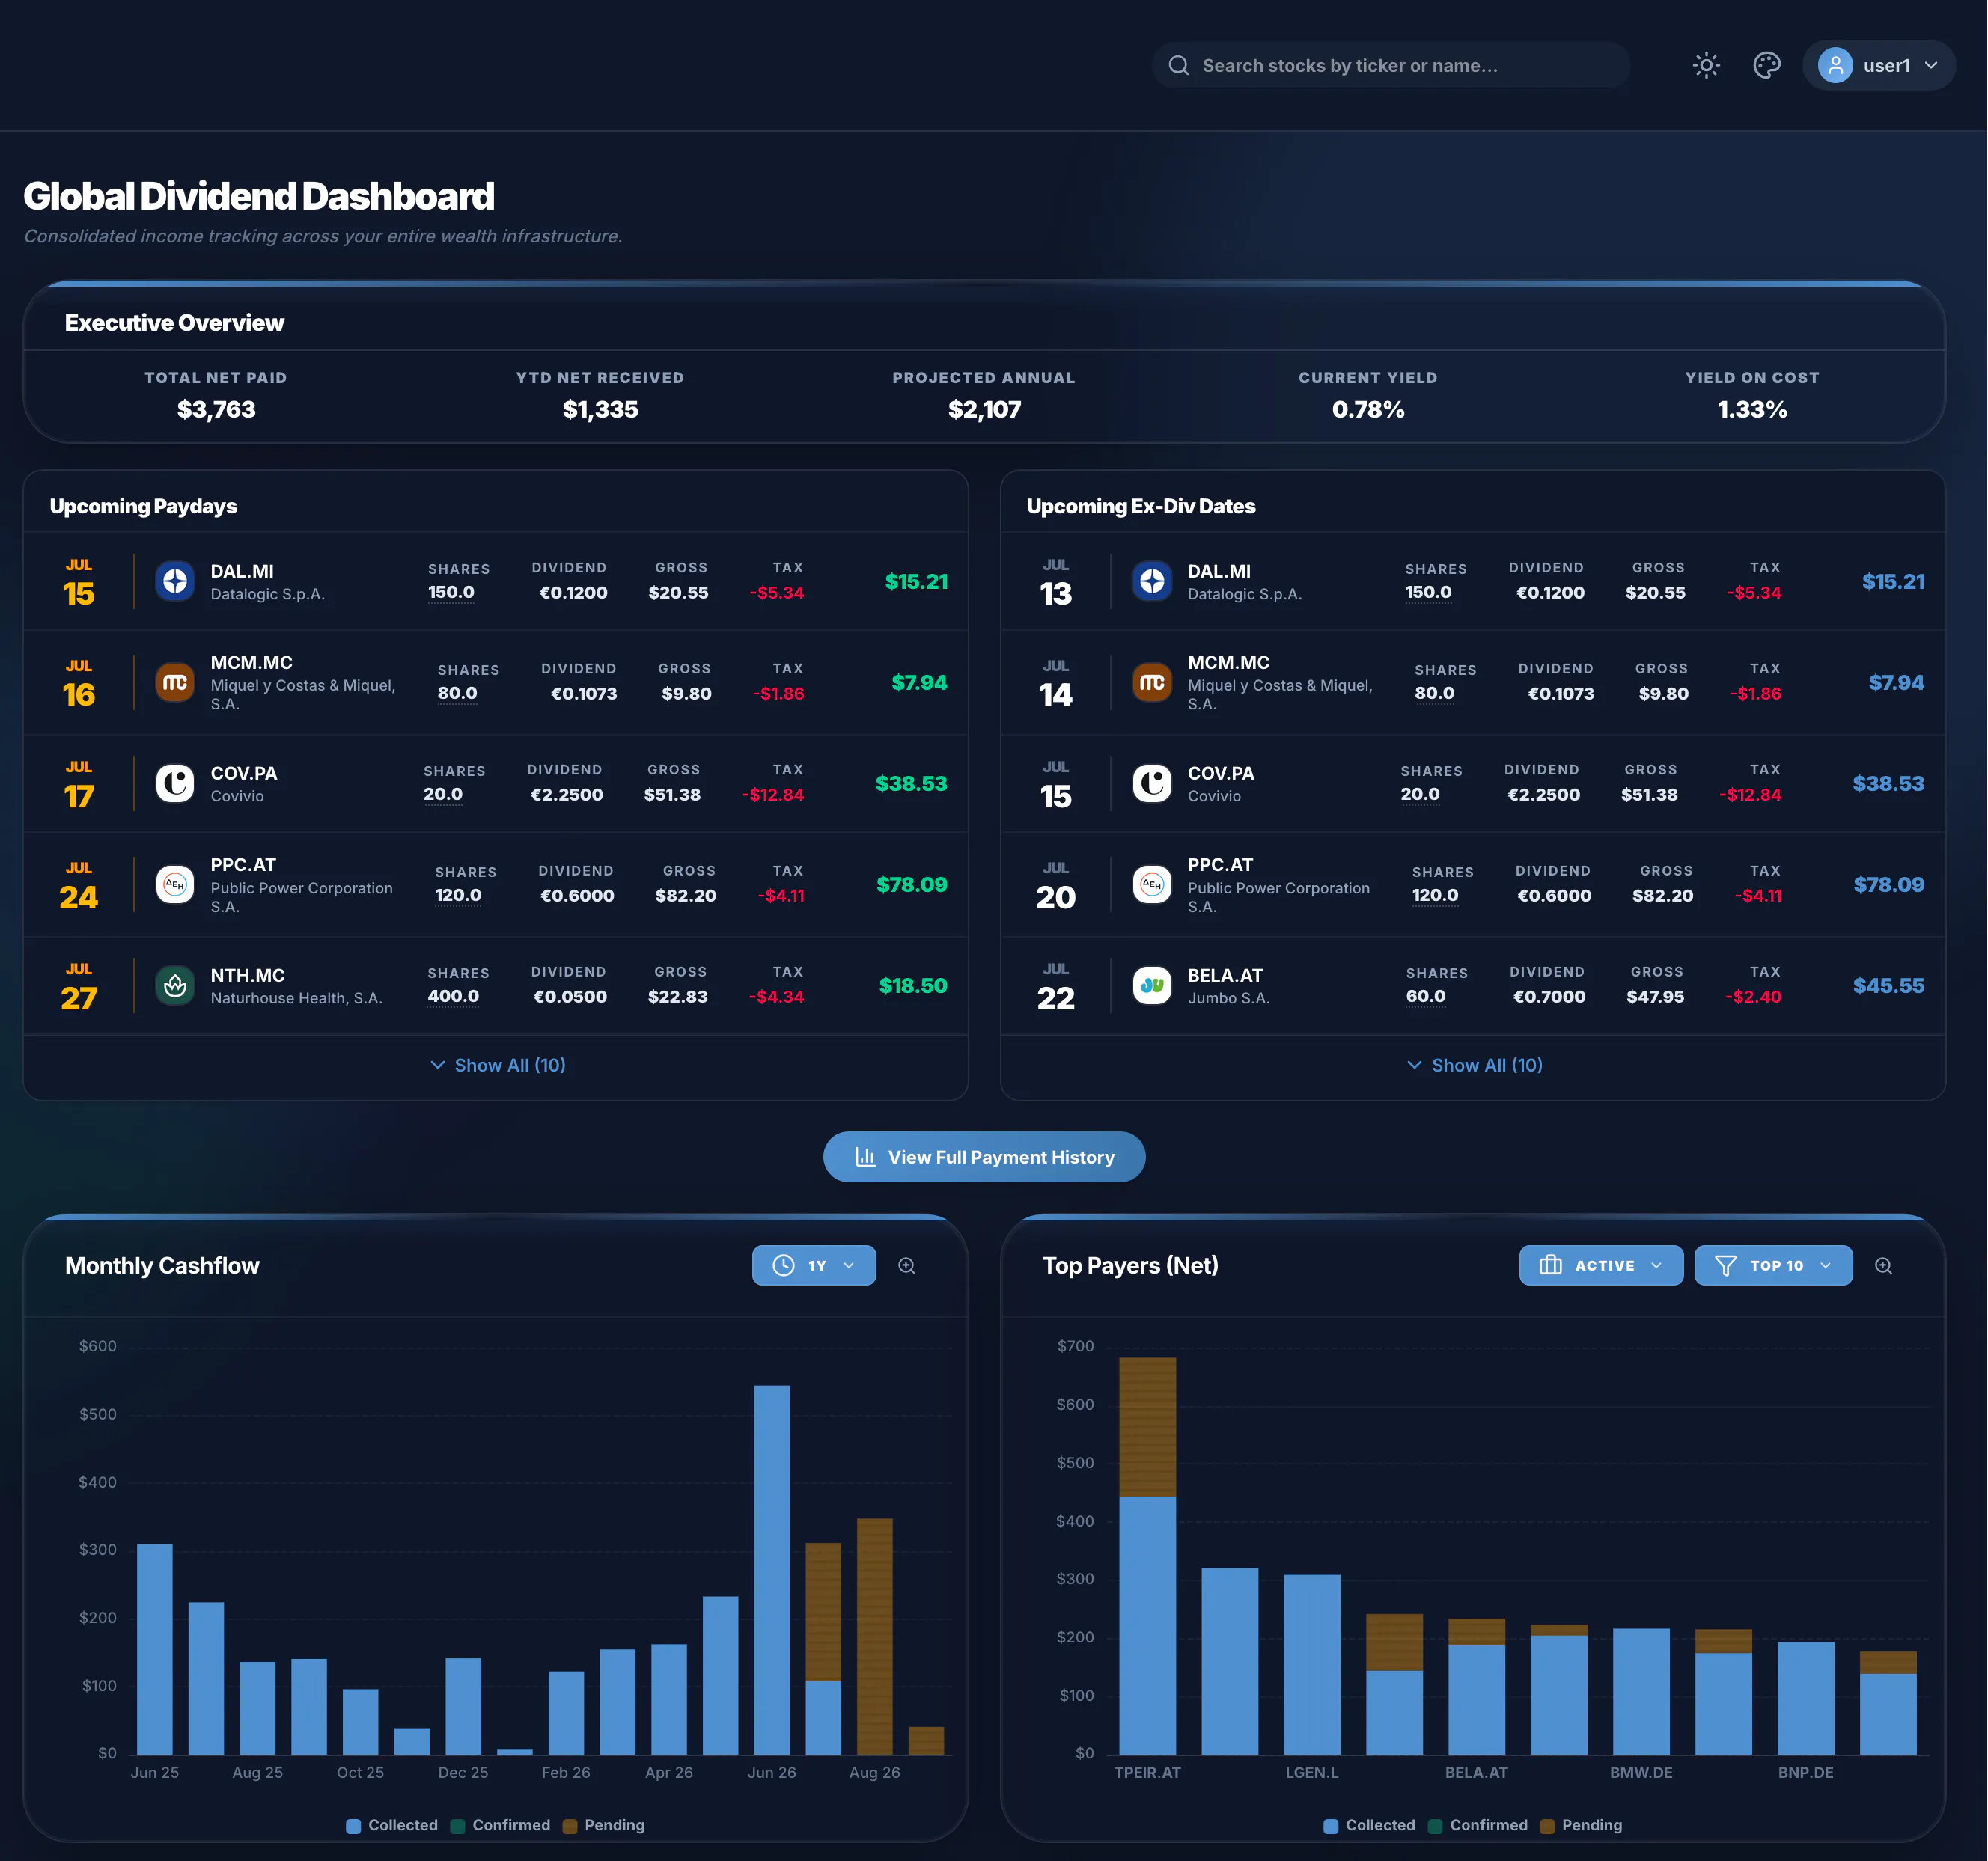The width and height of the screenshot is (1988, 1861).
Task: Toggle light/dark theme sun icon
Action: 1706,65
